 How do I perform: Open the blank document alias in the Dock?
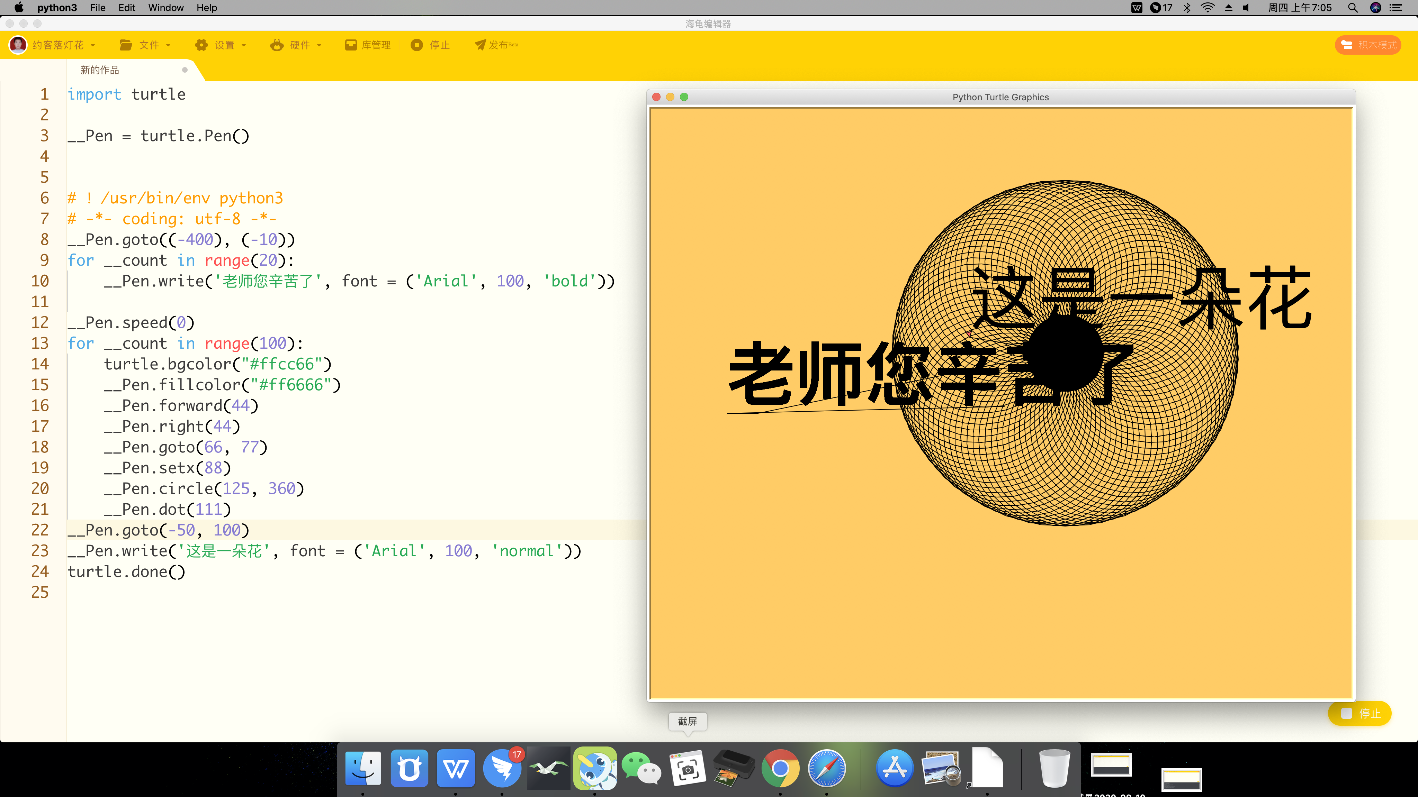pyautogui.click(x=987, y=768)
